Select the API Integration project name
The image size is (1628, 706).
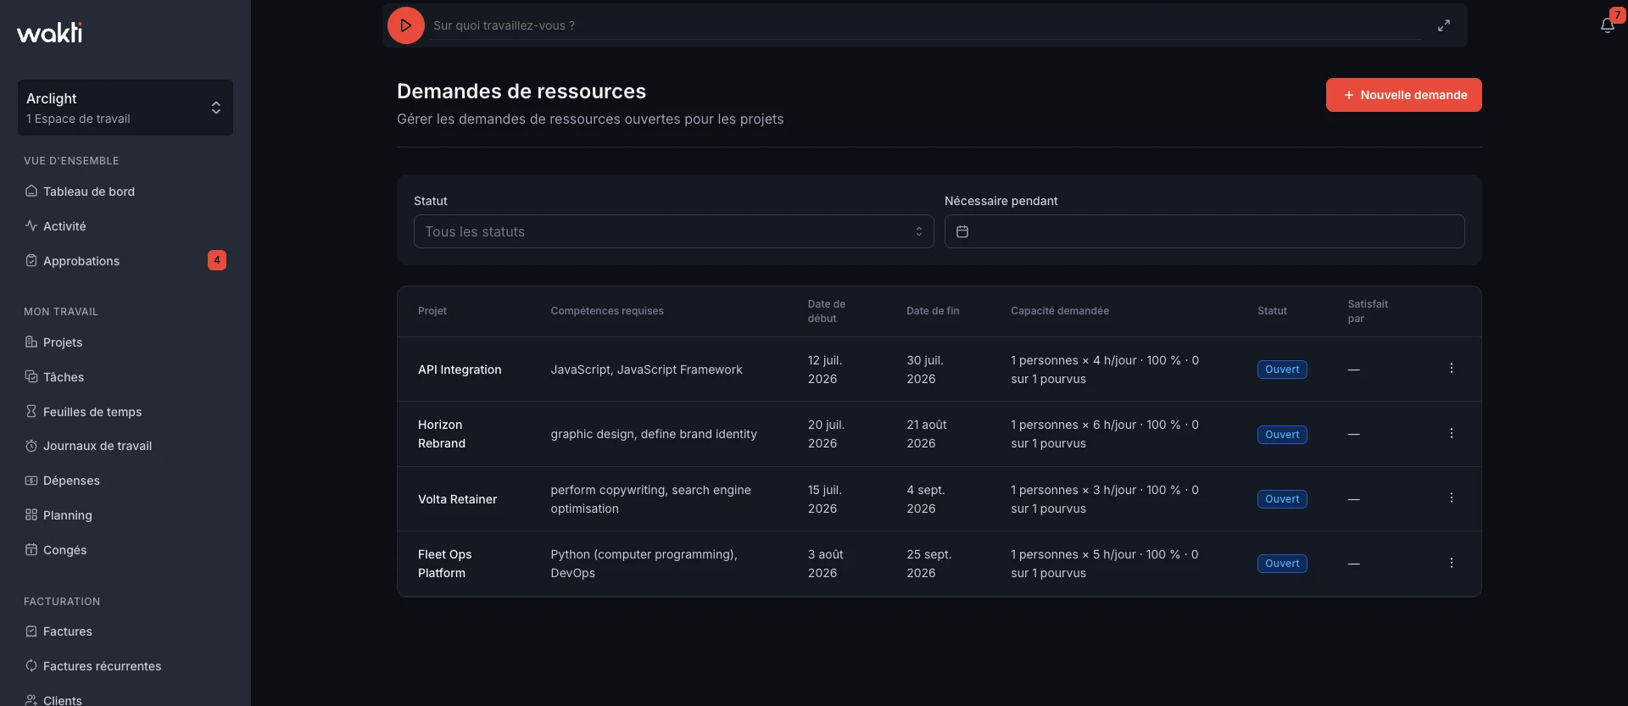click(x=460, y=370)
